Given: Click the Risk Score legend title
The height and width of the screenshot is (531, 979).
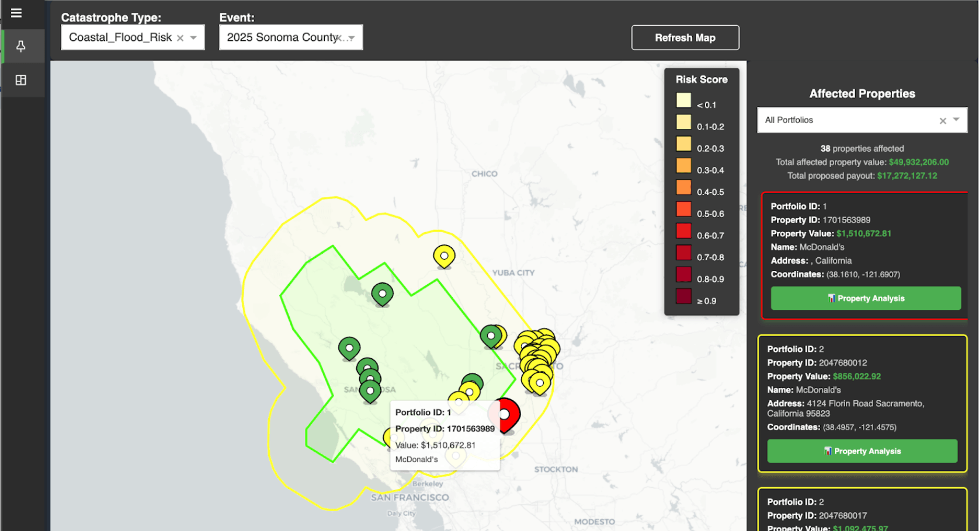Looking at the screenshot, I should (702, 79).
